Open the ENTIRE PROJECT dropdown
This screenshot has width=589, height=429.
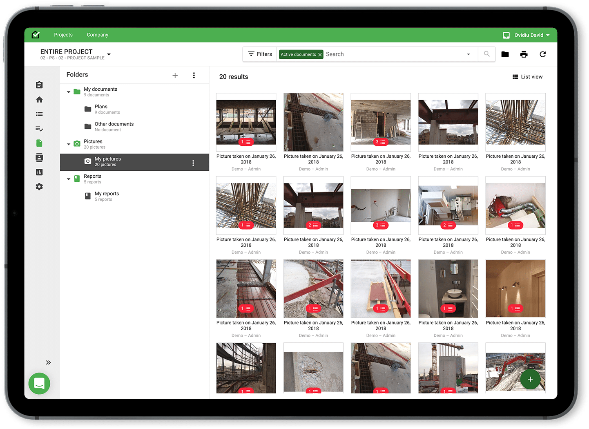[109, 54]
